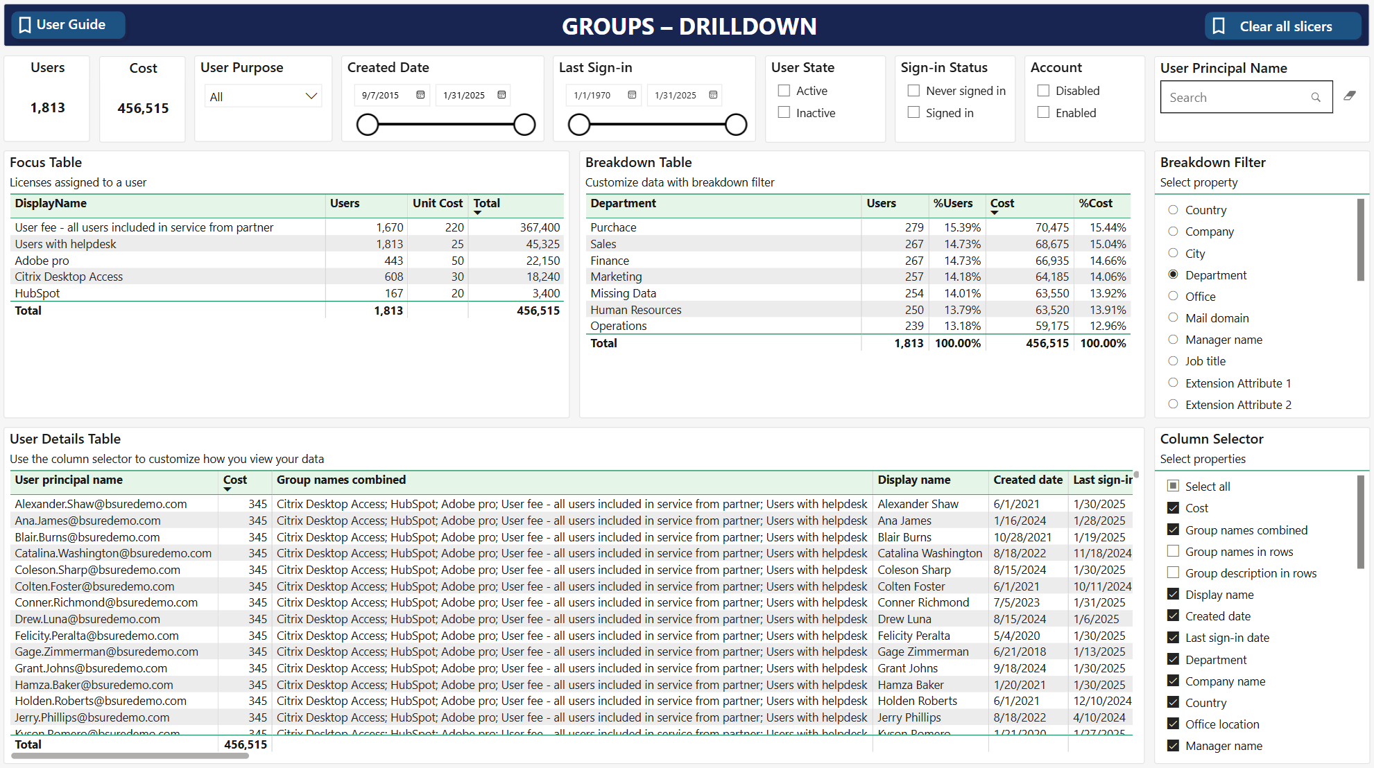The width and height of the screenshot is (1374, 768).
Task: Click the User Guide bookmark icon
Action: (25, 25)
